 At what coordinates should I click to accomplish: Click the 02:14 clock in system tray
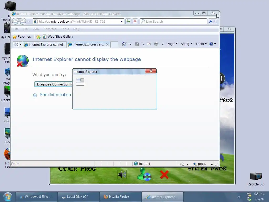[259, 194]
